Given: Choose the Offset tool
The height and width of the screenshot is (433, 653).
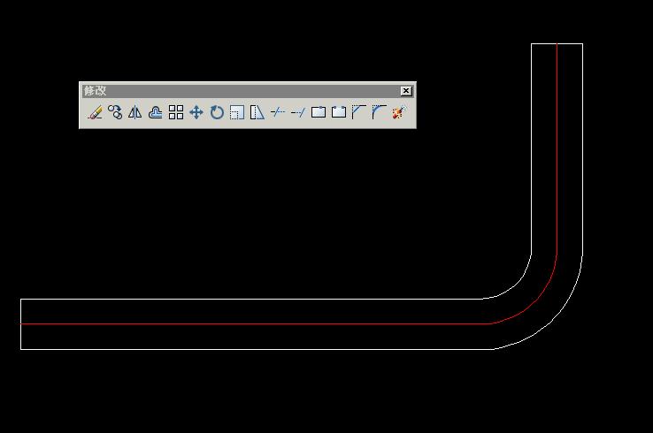Looking at the screenshot, I should point(156,112).
